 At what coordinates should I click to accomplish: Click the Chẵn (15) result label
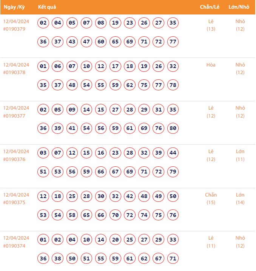tap(211, 198)
